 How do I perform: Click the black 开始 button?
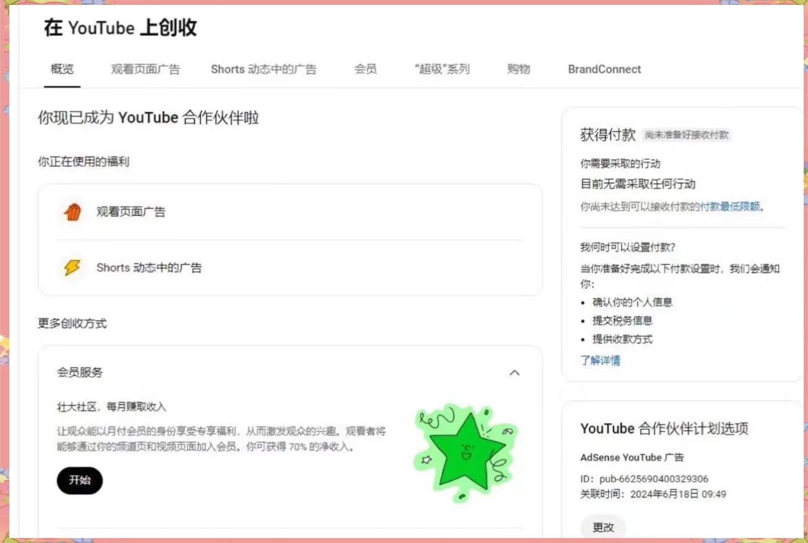pyautogui.click(x=80, y=481)
